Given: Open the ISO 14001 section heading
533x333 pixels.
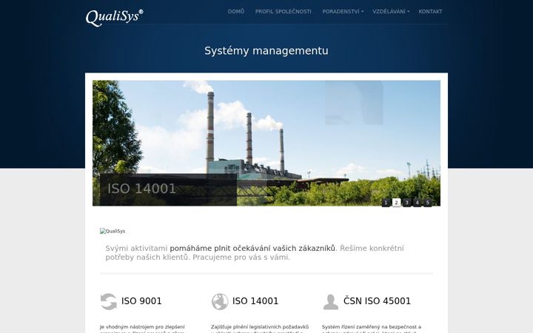Looking at the screenshot, I should [255, 301].
